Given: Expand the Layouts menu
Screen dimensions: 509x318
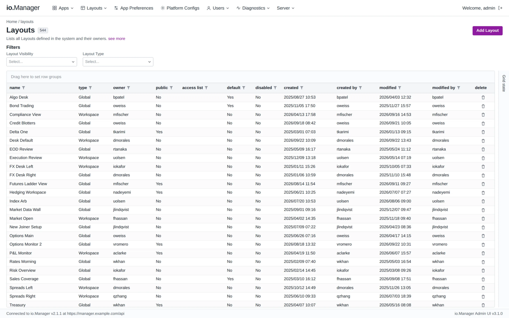Looking at the screenshot, I should pyautogui.click(x=94, y=8).
